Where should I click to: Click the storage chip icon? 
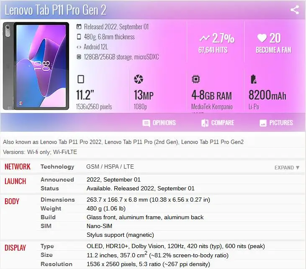79,57
